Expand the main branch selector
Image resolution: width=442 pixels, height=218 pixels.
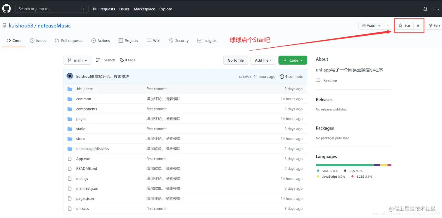(x=77, y=60)
